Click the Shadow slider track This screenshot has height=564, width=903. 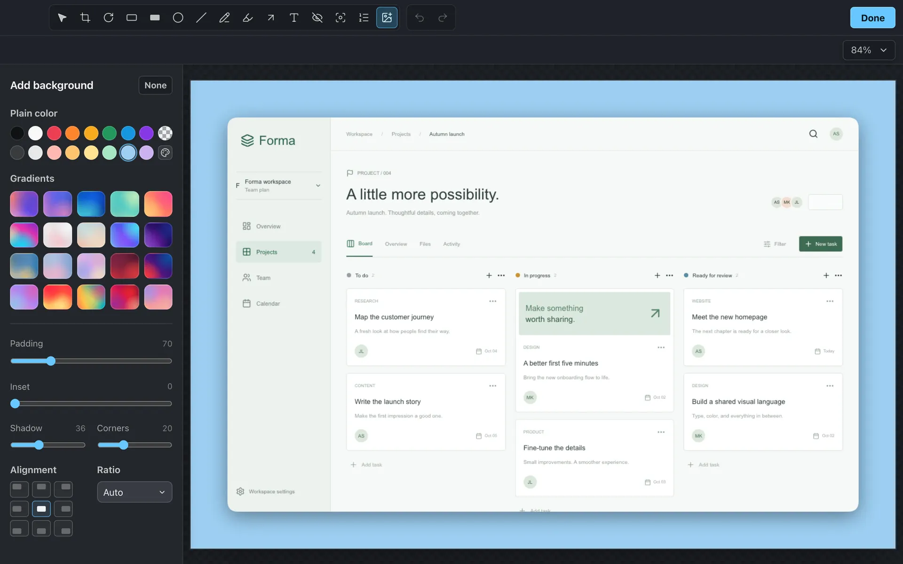[x=48, y=445]
